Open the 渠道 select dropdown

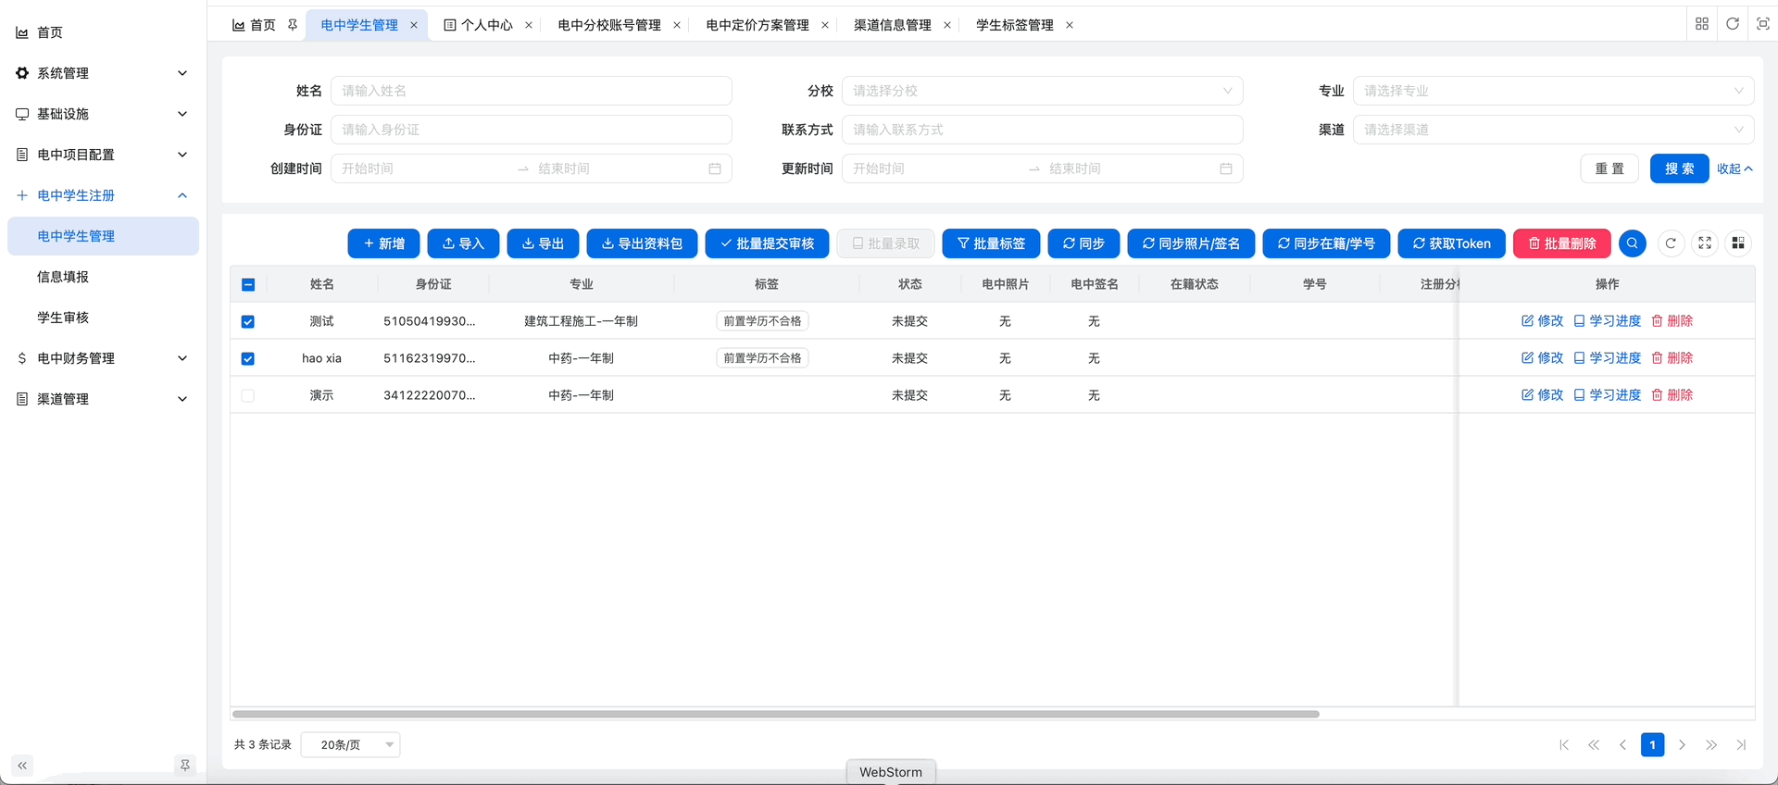[x=1554, y=130]
